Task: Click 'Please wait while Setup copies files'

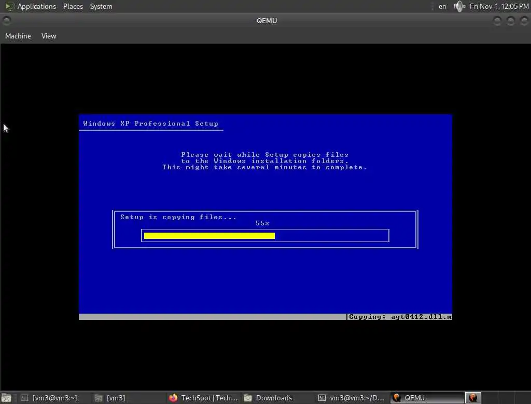Action: [265, 155]
